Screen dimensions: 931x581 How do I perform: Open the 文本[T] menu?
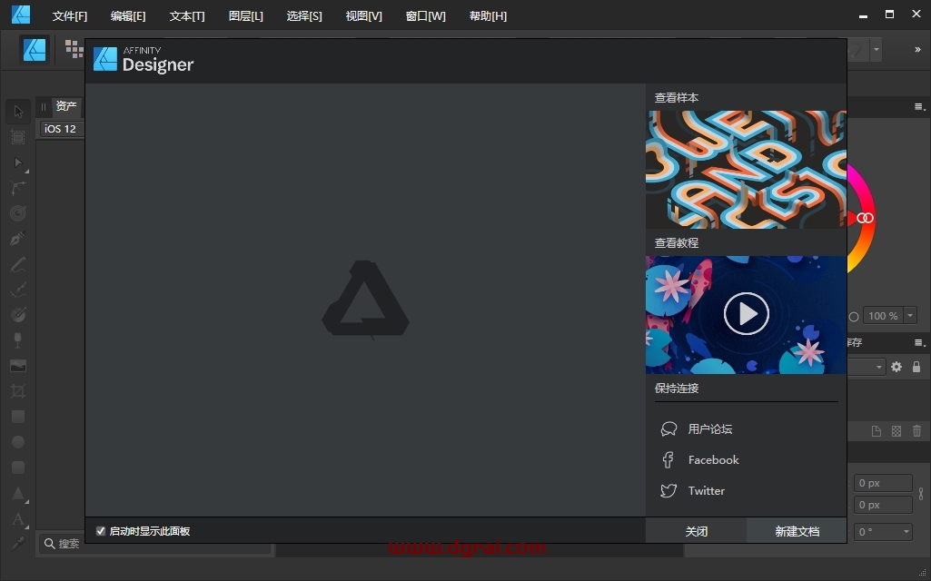(187, 16)
